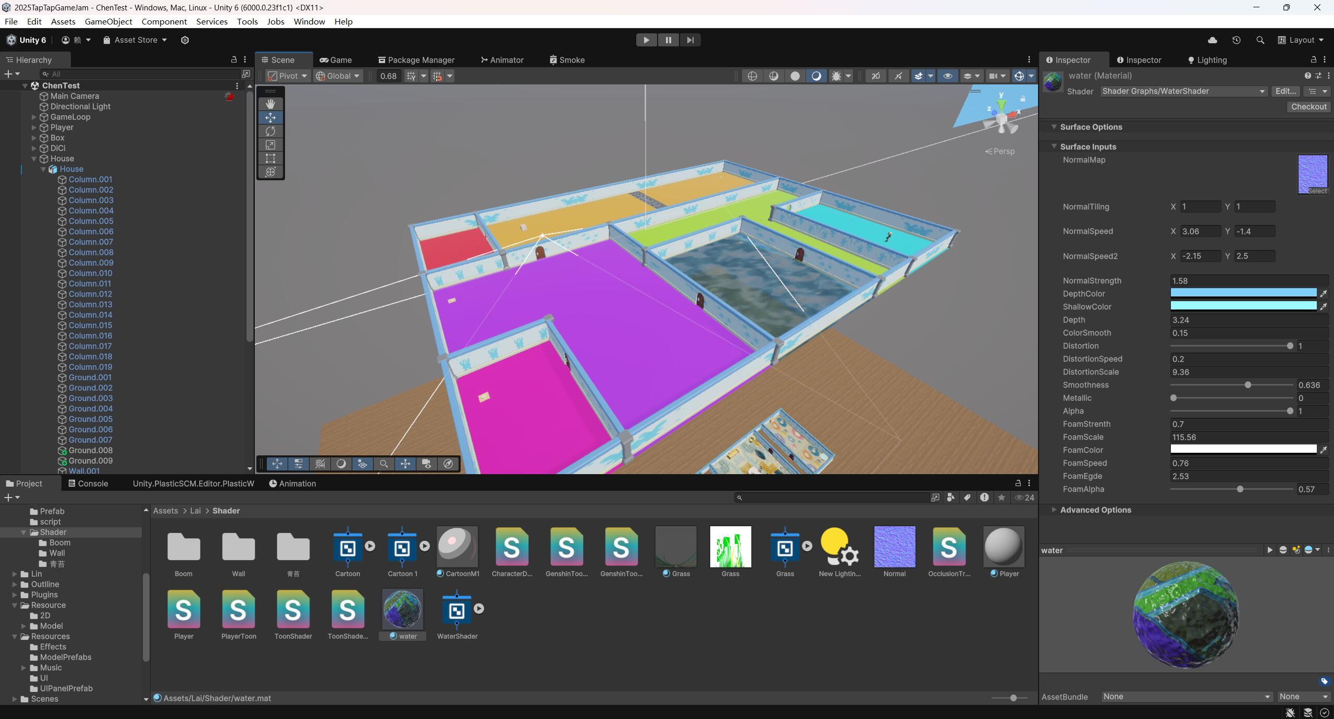Click the Edit... shader button
Image resolution: width=1334 pixels, height=719 pixels.
[x=1285, y=91]
